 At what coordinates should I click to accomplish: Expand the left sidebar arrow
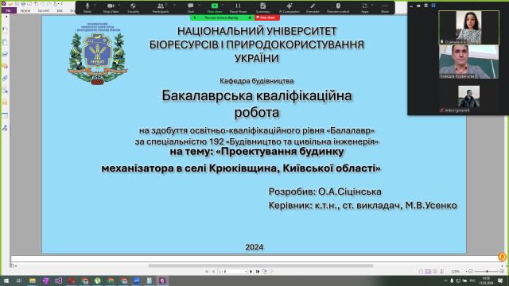tap(6, 17)
